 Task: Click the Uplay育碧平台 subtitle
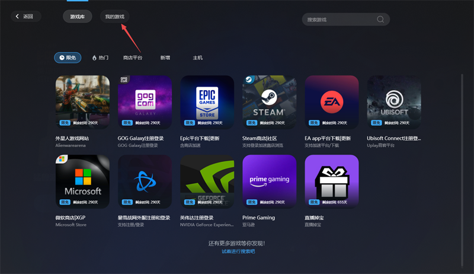[x=380, y=145]
